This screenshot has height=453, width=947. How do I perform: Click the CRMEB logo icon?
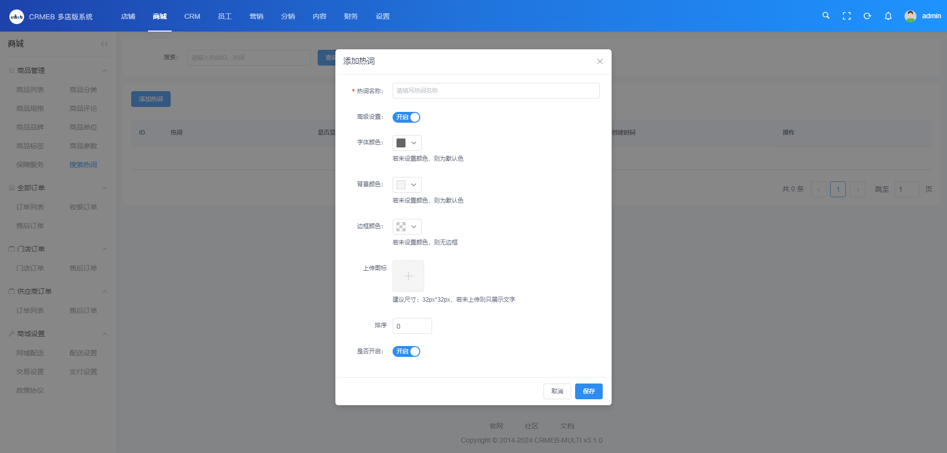pos(17,17)
